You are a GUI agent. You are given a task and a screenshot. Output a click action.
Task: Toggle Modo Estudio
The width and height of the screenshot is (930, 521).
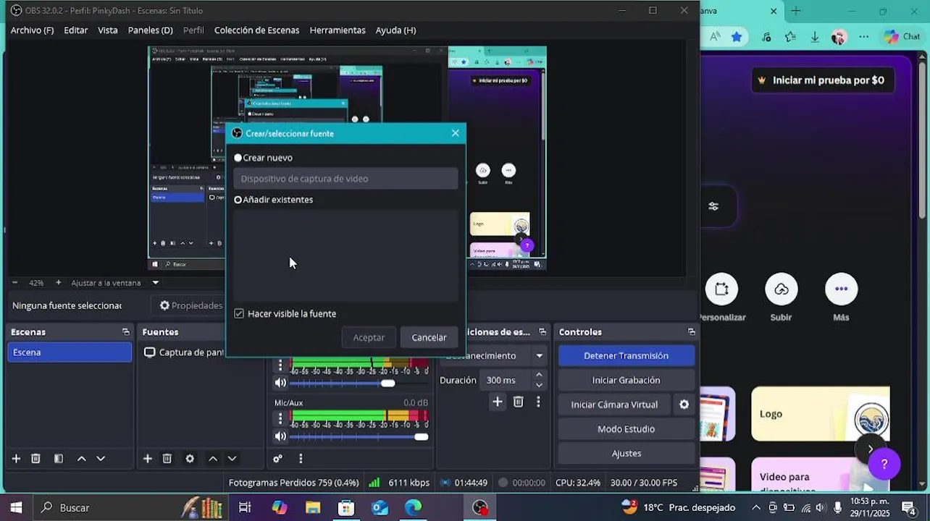tap(626, 429)
